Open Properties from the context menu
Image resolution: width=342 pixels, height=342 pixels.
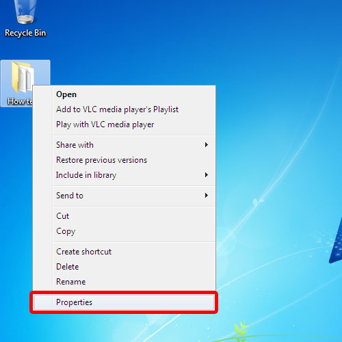tap(124, 302)
